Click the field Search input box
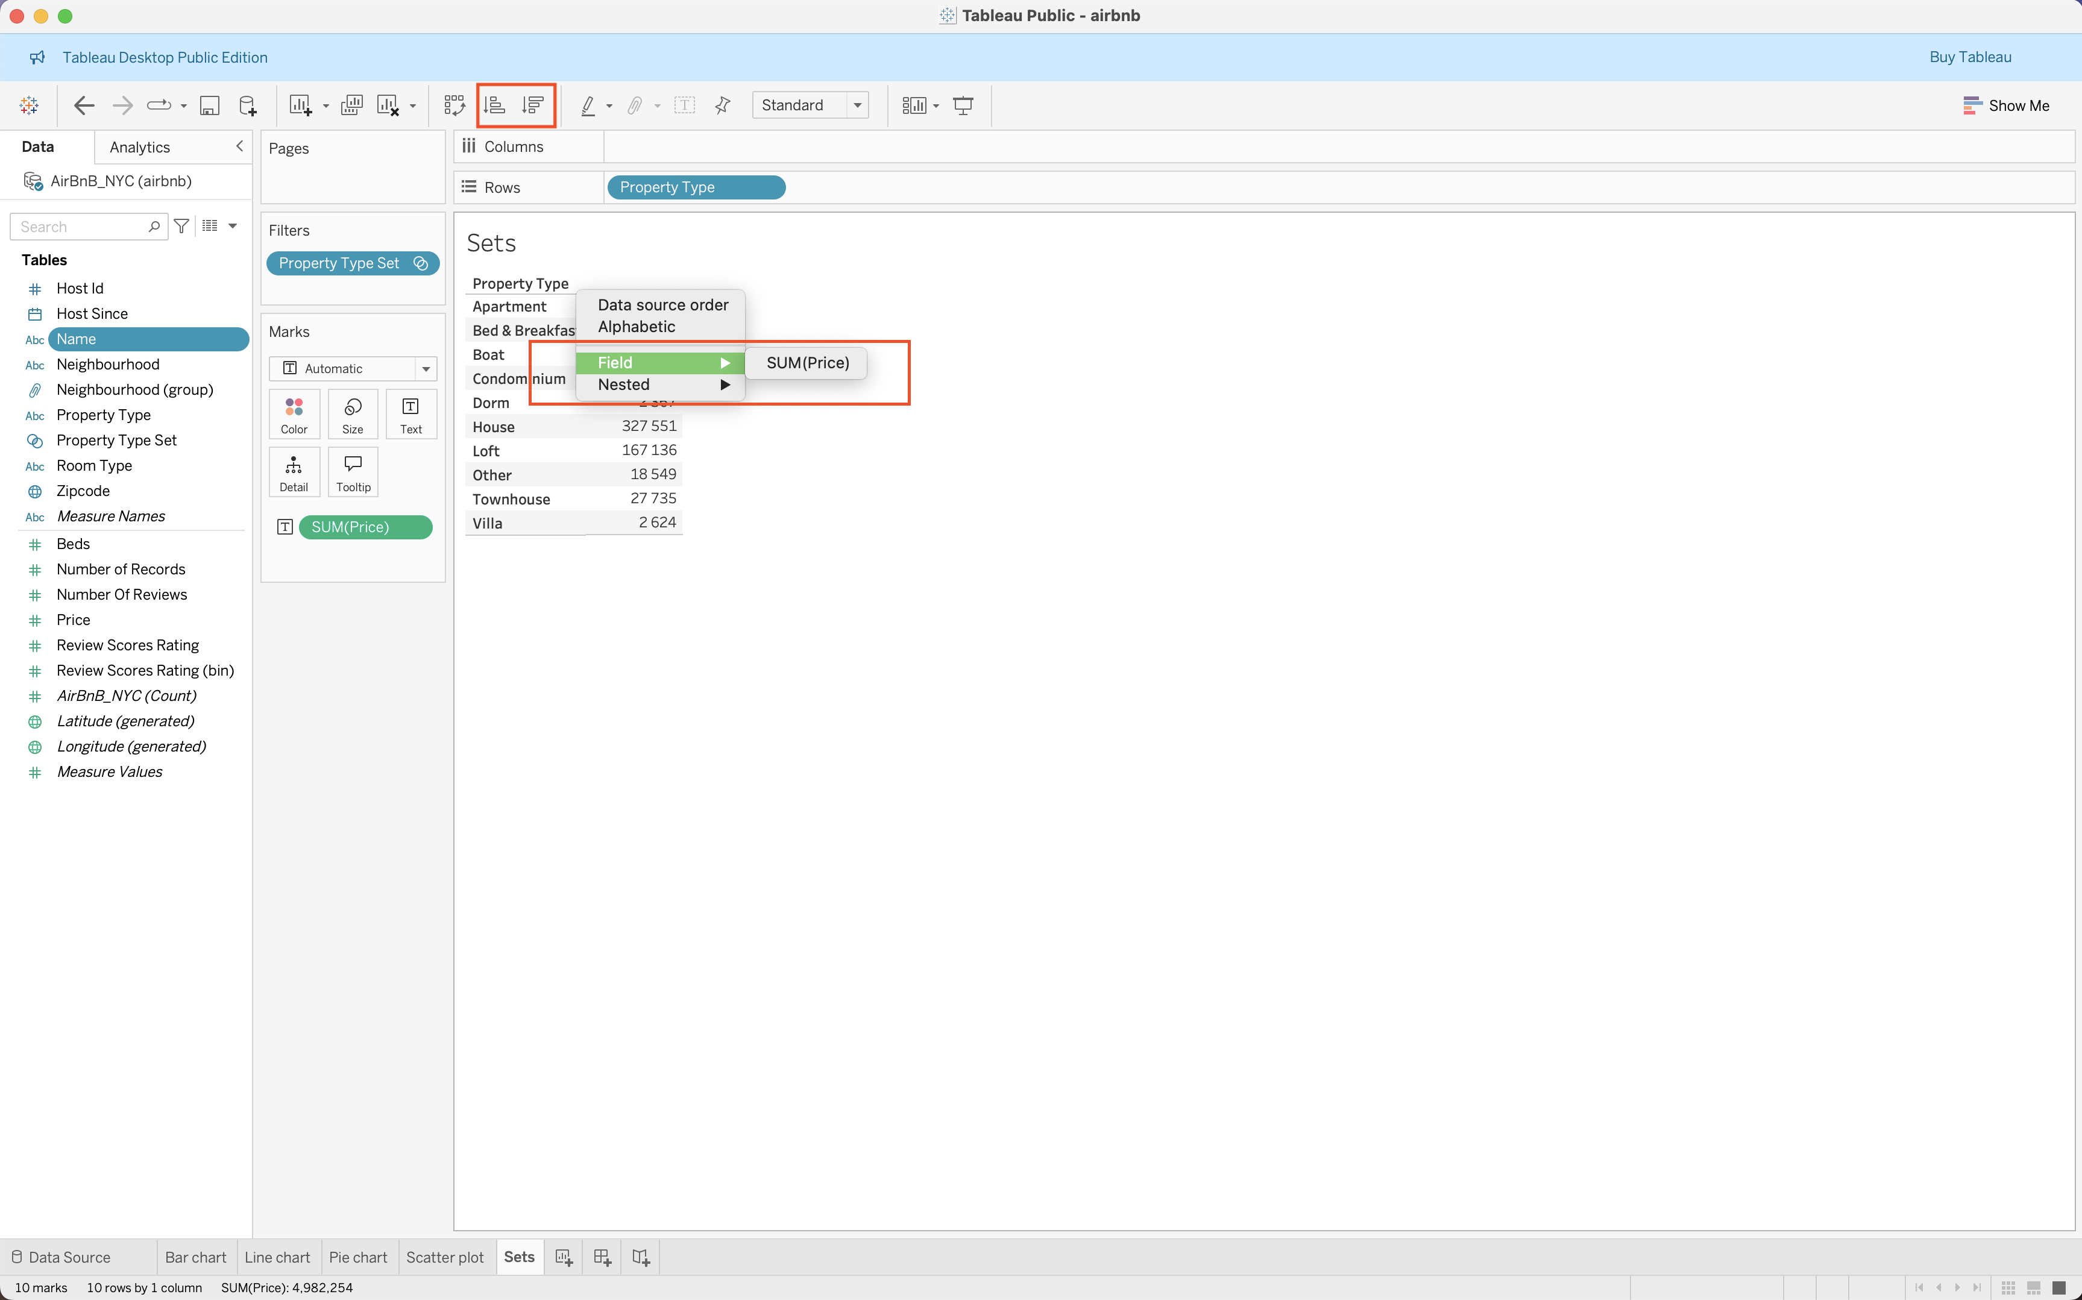The image size is (2082, 1300). point(79,226)
